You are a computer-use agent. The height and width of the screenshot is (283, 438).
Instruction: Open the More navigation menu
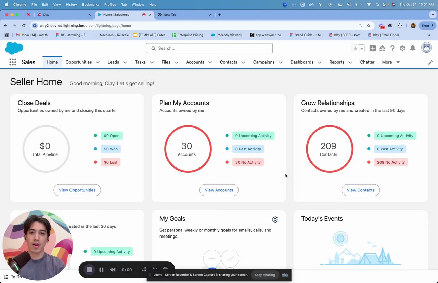click(x=391, y=62)
